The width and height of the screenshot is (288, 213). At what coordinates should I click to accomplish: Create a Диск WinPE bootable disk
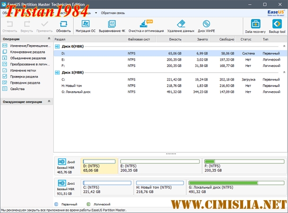click(206, 26)
